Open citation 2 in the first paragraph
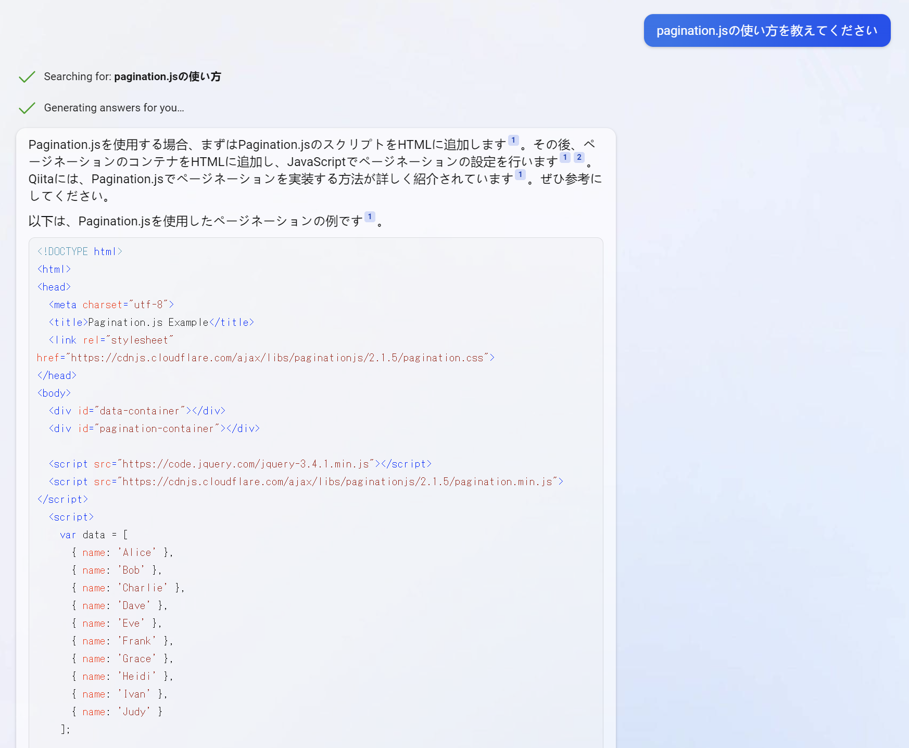Image resolution: width=909 pixels, height=748 pixels. tap(579, 157)
